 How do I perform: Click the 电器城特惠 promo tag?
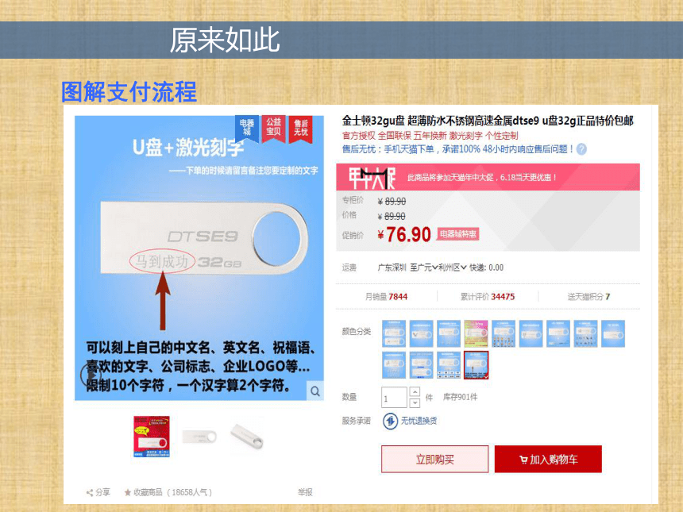pyautogui.click(x=457, y=234)
